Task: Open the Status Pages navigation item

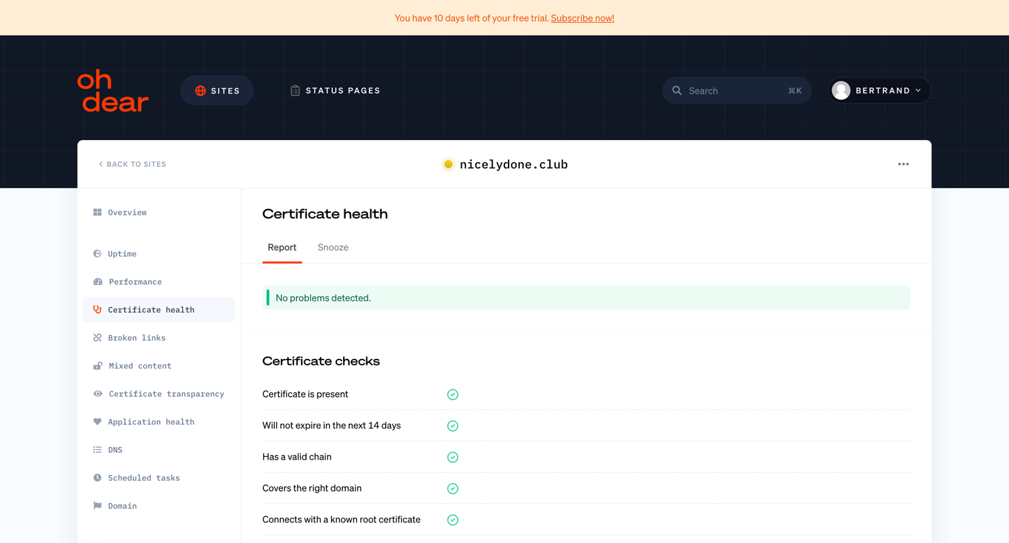Action: (x=335, y=91)
